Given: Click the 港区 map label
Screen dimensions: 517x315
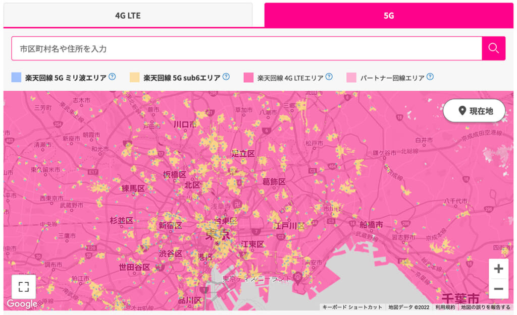Looking at the screenshot, I should click(205, 257).
